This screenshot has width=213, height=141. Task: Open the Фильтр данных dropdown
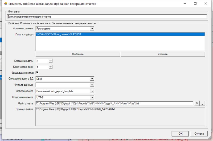pos(92,85)
